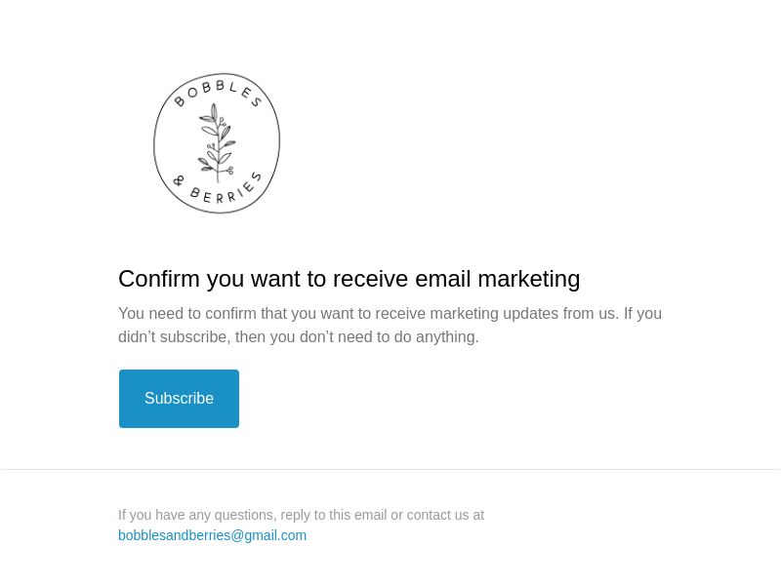This screenshot has width=781, height=585.
Task: Open the bobblesandberries@gmail.com email link
Action: pos(212,535)
